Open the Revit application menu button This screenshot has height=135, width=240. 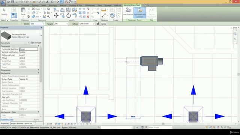click(x=3, y=3)
